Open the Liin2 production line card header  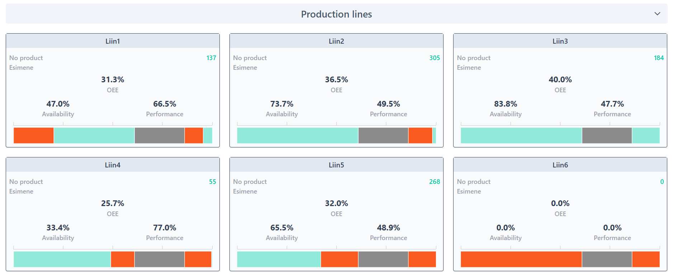click(336, 41)
